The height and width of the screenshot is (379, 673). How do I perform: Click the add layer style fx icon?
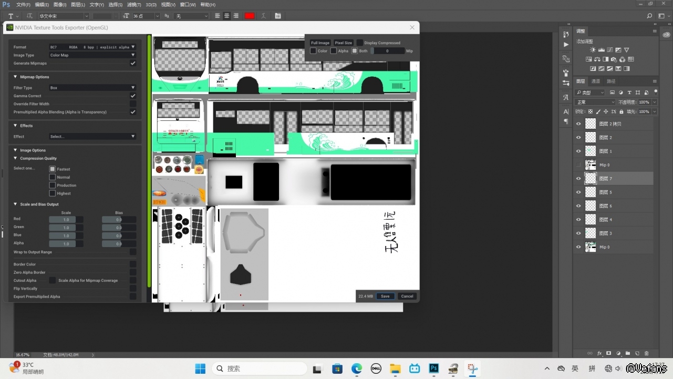(599, 353)
